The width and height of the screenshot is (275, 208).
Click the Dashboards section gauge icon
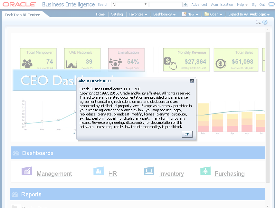pos(16,153)
